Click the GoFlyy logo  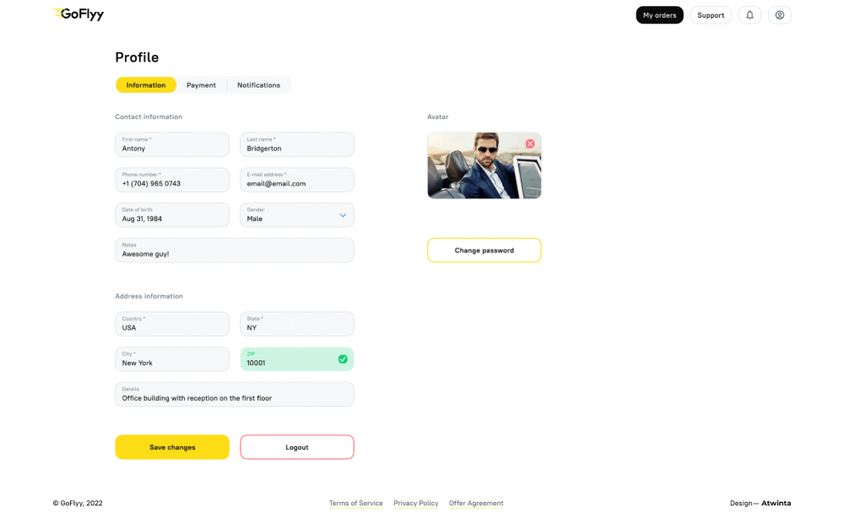tap(78, 14)
